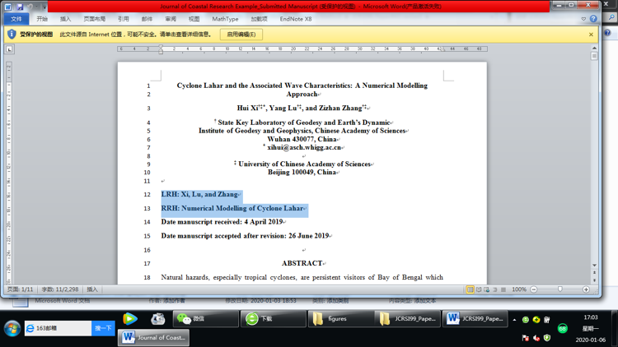Toggle the 插入 insert mode status indicator
Screen dimensions: 618x347
click(x=91, y=289)
